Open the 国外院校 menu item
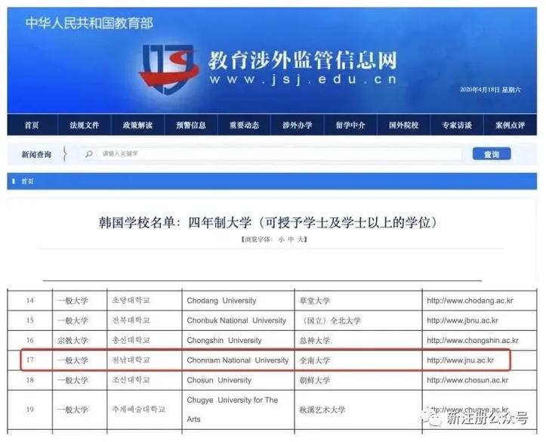Image resolution: width=546 pixels, height=442 pixels. coord(403,125)
